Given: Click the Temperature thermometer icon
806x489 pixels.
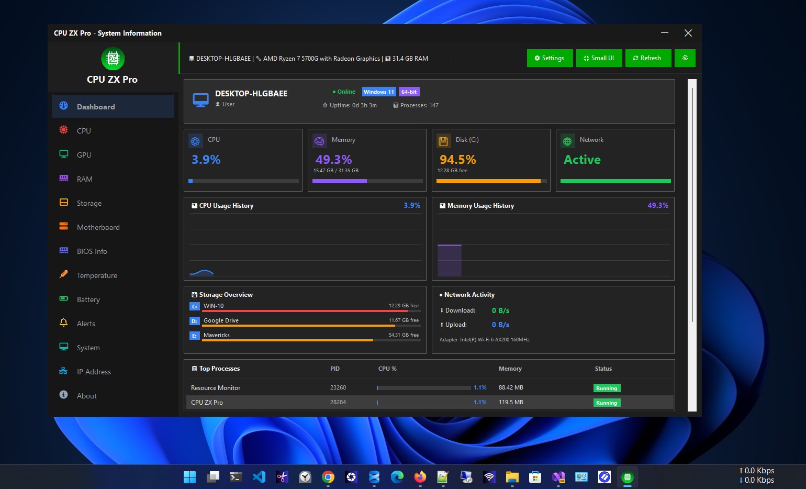Looking at the screenshot, I should pyautogui.click(x=64, y=274).
